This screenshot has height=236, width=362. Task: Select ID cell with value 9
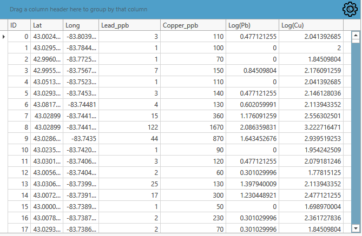(x=19, y=139)
